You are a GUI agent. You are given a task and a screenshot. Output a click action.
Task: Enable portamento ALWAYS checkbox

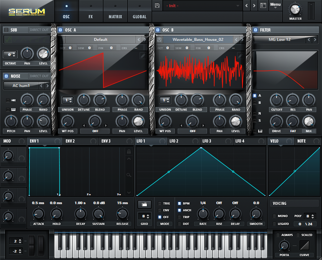(x=278, y=235)
